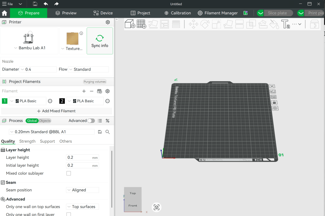Viewport: 325px width, 216px height.
Task: Search process settings magnifier icon
Action: pos(108,132)
